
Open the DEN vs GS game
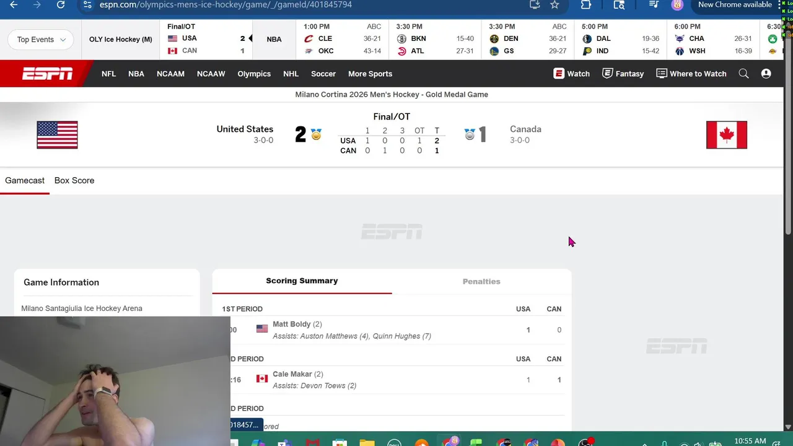coord(528,40)
